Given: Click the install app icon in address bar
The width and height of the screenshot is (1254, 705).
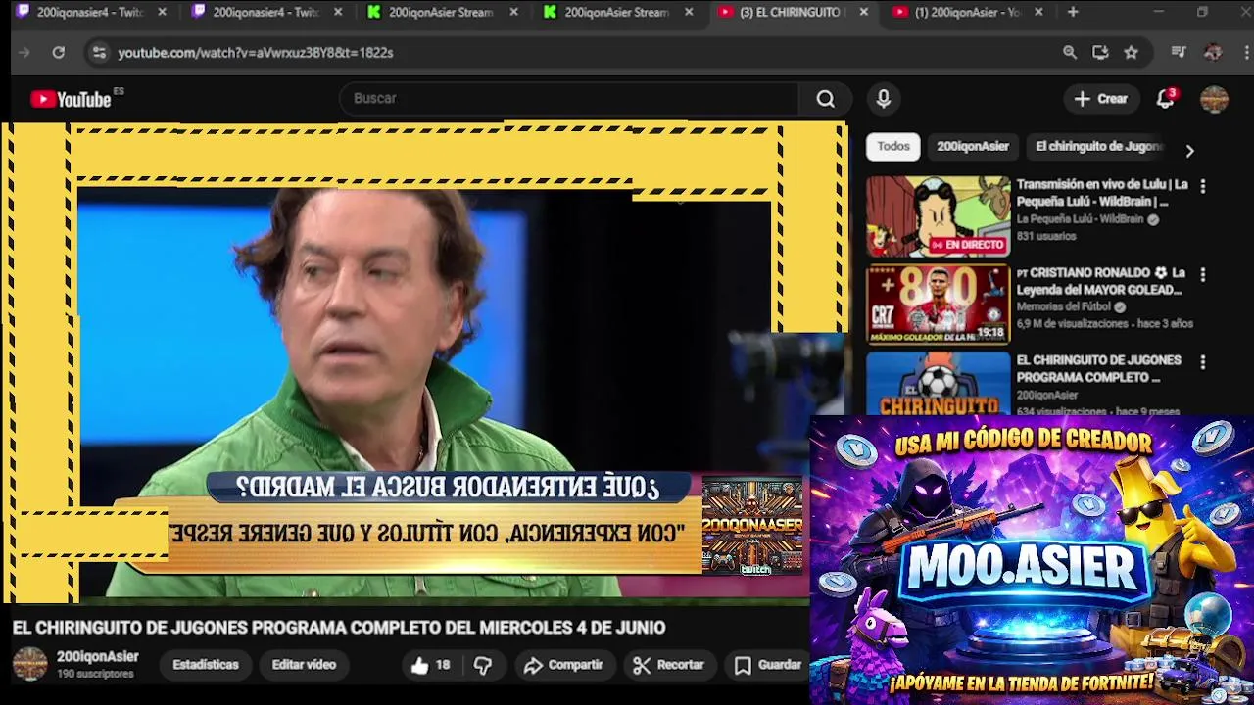Looking at the screenshot, I should tap(1100, 53).
